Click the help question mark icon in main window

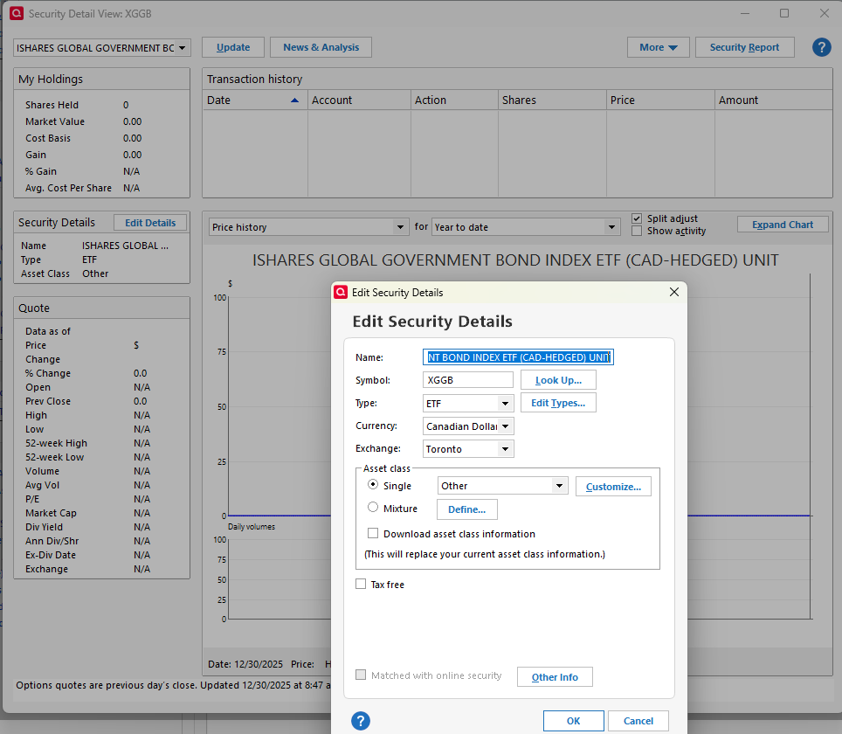coord(821,47)
